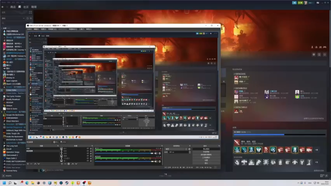Image resolution: width=331 pixels, height=186 pixels.
Task: Add a source with the Sources plus icon
Action: click(62, 164)
